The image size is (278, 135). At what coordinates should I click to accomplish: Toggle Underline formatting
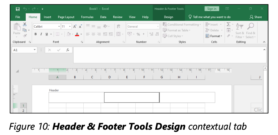(47, 34)
